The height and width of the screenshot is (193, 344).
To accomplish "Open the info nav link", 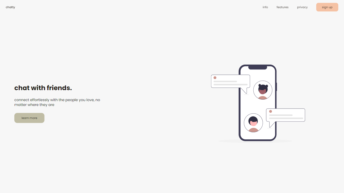I will (265, 7).
